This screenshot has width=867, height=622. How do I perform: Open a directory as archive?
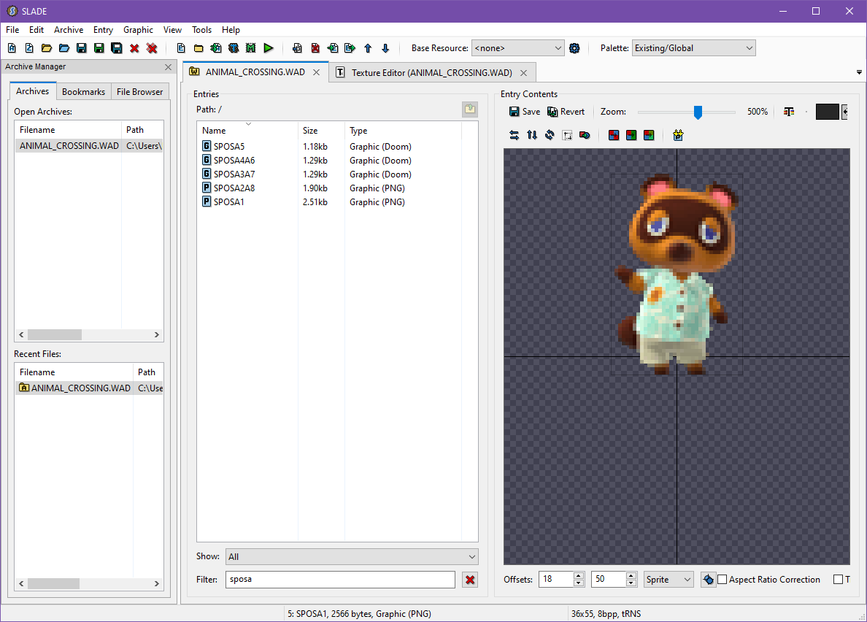[x=64, y=48]
